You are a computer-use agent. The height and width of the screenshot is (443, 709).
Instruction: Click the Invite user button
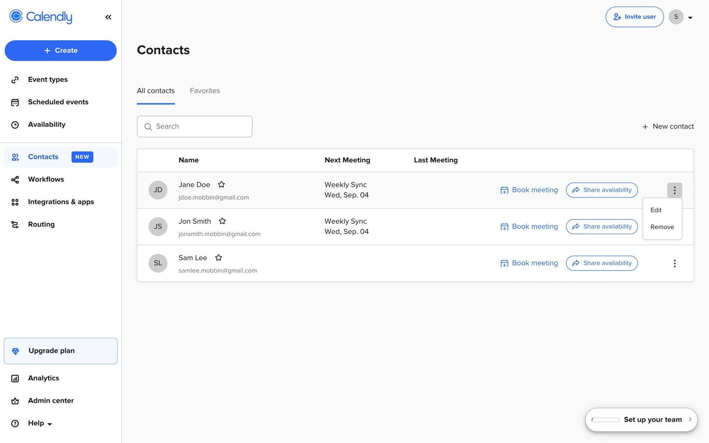[x=634, y=17]
